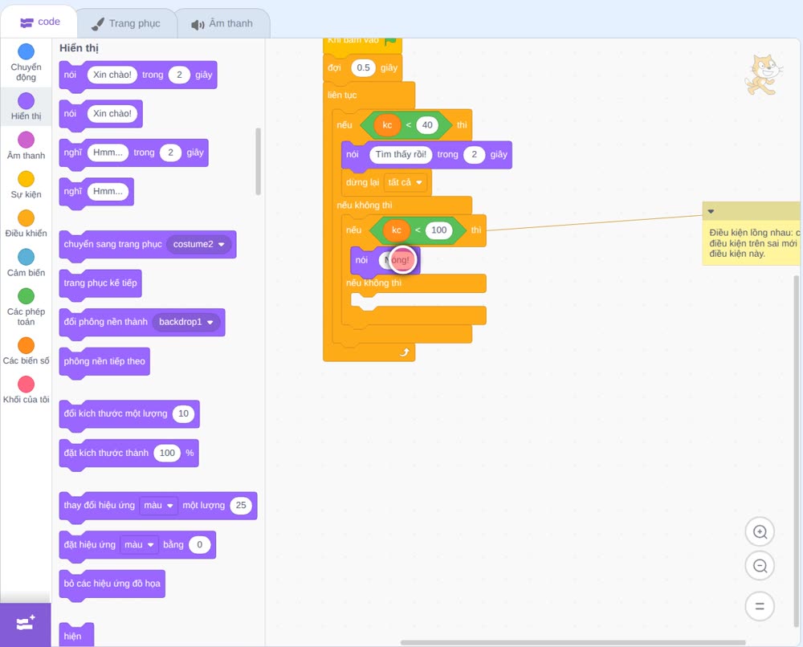This screenshot has width=803, height=647.
Task: Select the Chuyển động category circle
Action: click(x=26, y=51)
